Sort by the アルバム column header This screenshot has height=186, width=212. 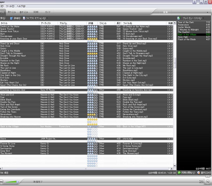coord(72,23)
